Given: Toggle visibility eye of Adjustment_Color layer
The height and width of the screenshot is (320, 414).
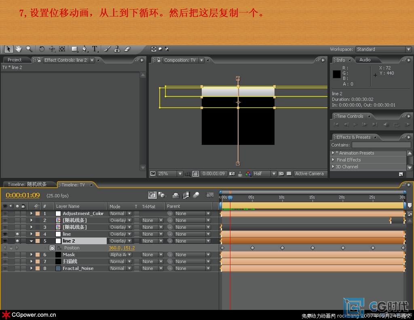Looking at the screenshot, I should (5, 213).
